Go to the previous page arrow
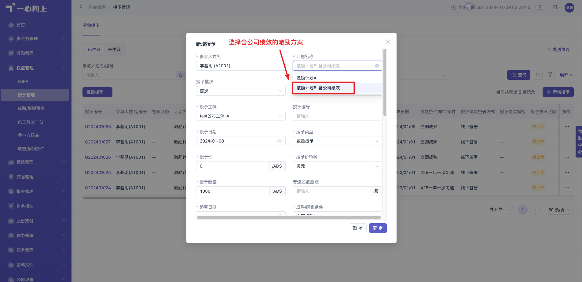The width and height of the screenshot is (582, 282). 511,210
